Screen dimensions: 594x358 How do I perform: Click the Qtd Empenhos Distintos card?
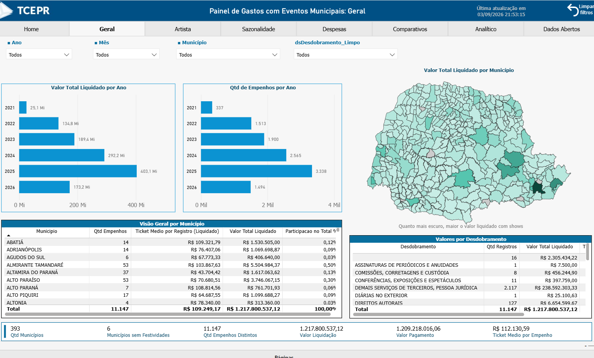(x=230, y=331)
